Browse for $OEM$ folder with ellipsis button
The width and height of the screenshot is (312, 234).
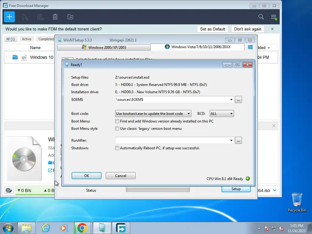point(238,100)
